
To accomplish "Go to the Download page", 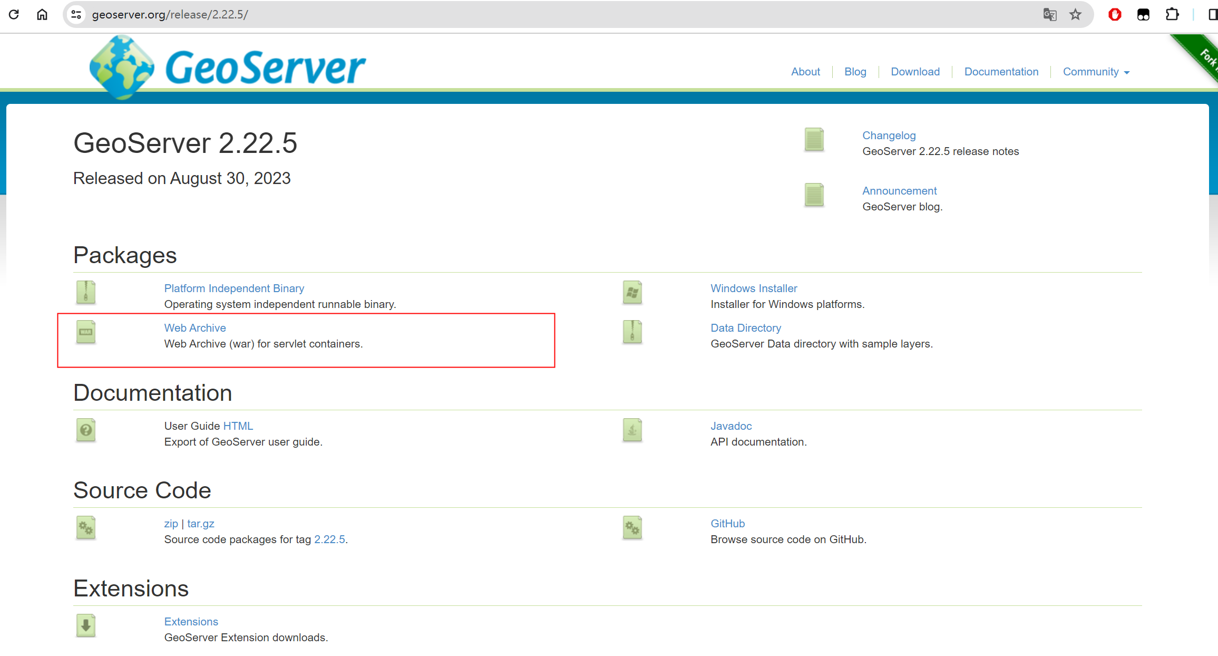I will 915,72.
